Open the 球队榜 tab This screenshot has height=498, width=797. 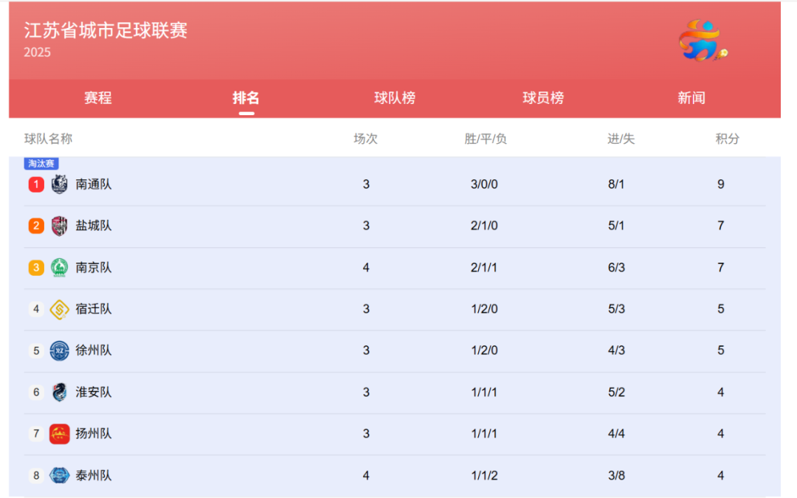click(395, 97)
